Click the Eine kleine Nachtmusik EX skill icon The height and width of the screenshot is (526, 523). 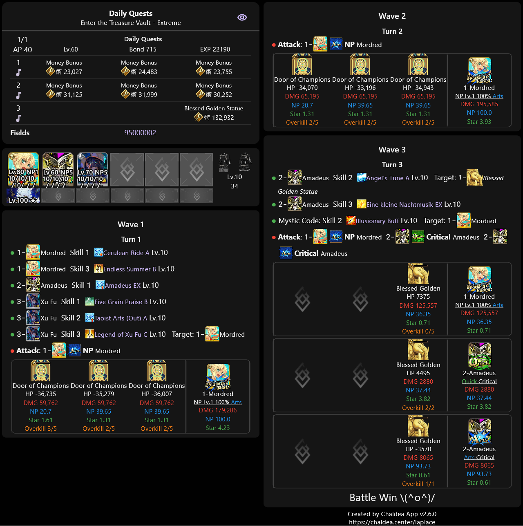[362, 204]
